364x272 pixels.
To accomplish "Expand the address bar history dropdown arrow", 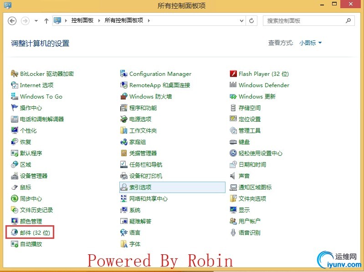I will point(241,21).
